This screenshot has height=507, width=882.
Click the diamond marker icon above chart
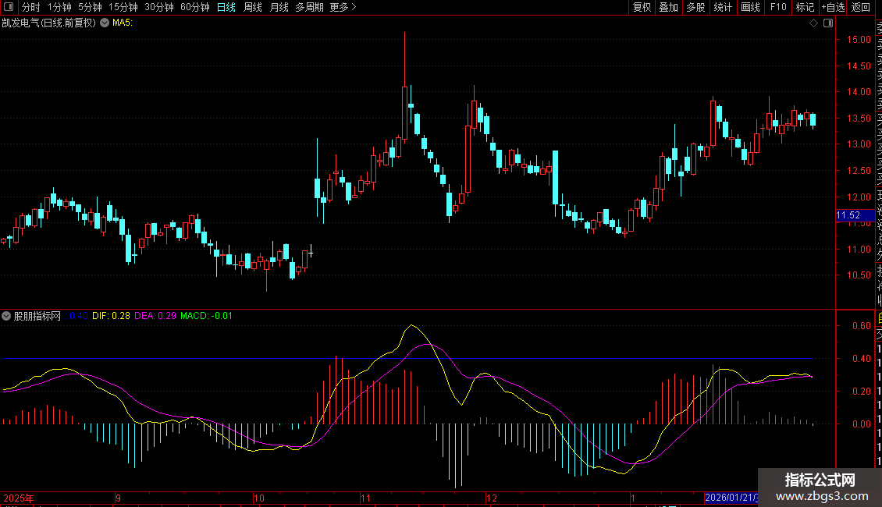pyautogui.click(x=813, y=23)
